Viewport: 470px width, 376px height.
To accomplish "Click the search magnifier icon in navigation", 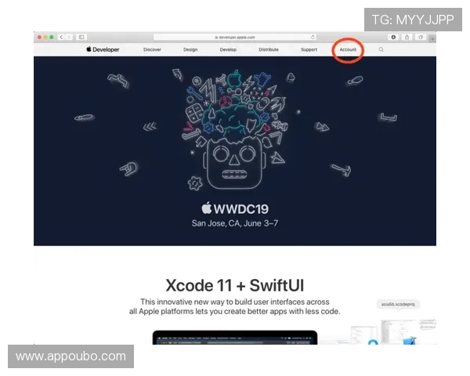I will 381,49.
